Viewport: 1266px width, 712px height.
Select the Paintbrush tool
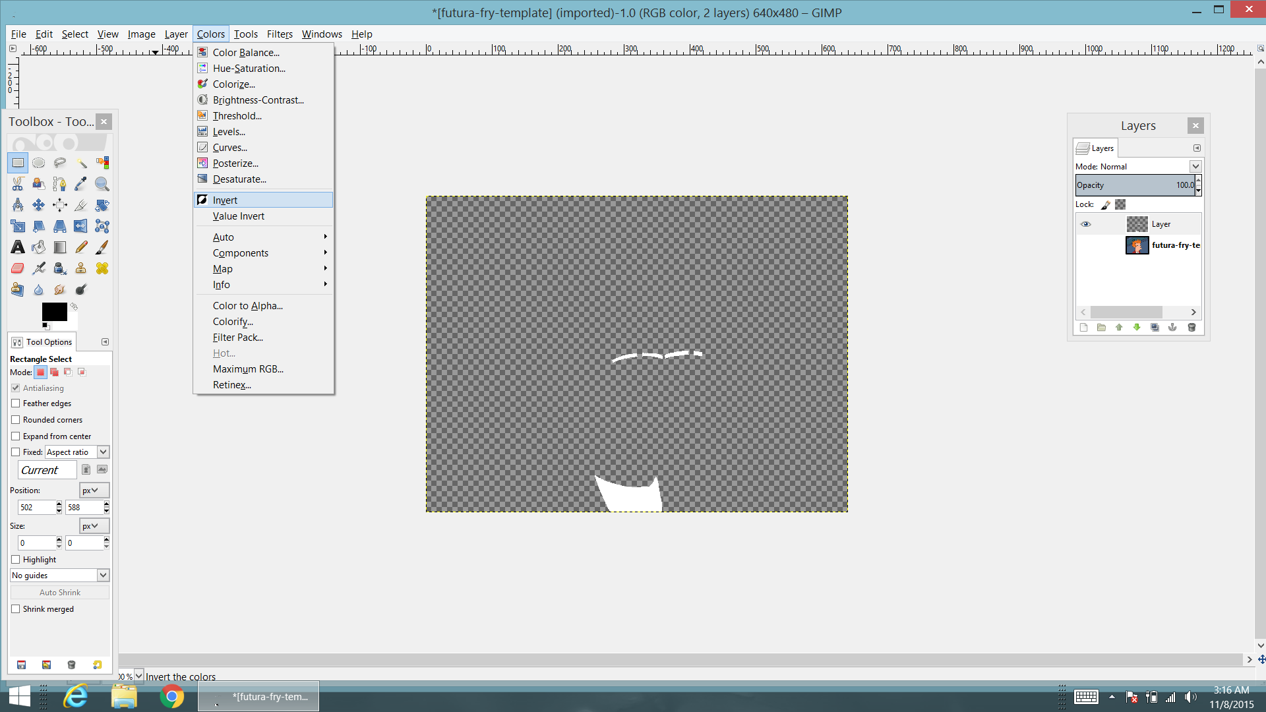(x=102, y=247)
